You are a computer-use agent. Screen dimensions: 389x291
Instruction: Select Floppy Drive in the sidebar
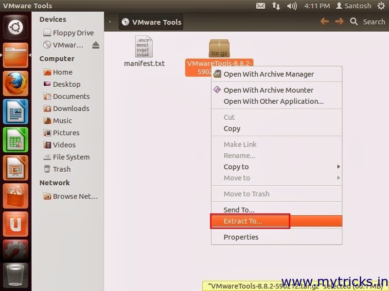(68, 32)
